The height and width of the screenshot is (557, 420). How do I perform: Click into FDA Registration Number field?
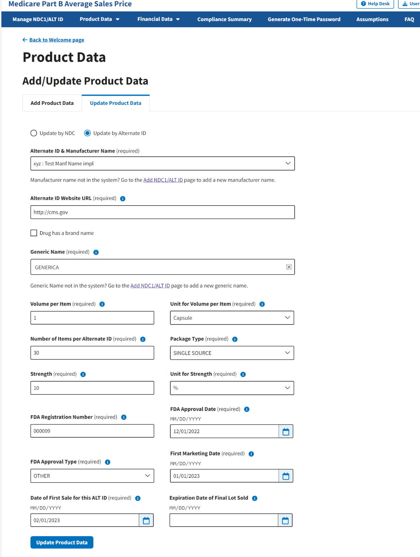(x=92, y=431)
